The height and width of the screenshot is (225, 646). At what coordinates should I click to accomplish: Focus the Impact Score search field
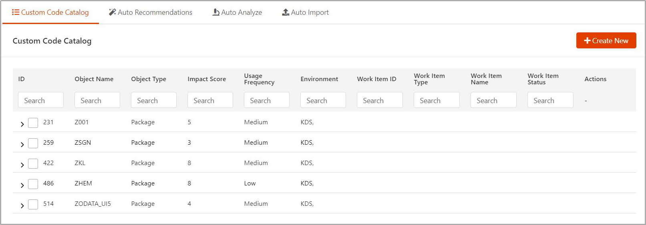210,100
